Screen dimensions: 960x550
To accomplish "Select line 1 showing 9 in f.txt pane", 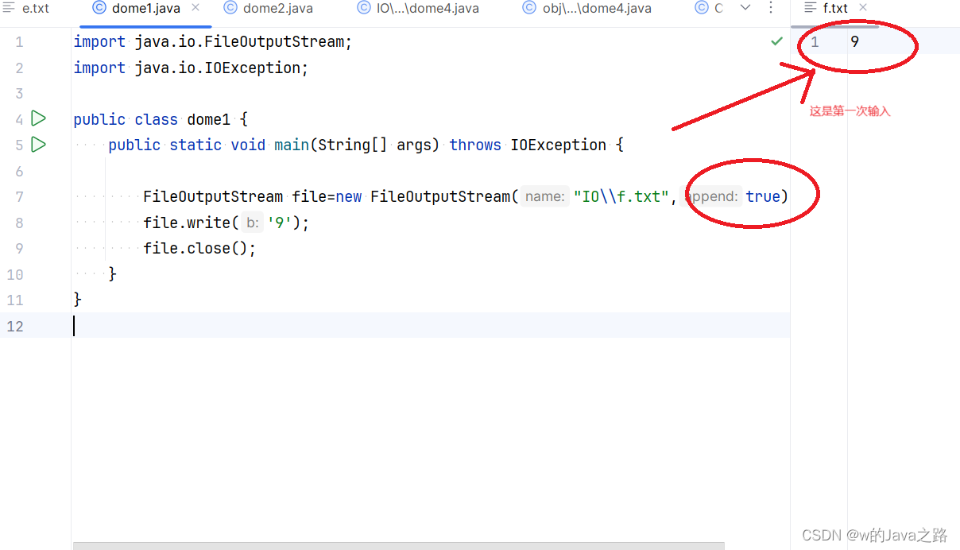I will pyautogui.click(x=855, y=41).
